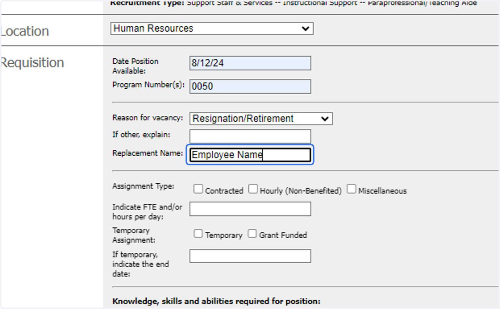Click the Requisition section heading
Screen dimensions: 500x309
(32, 63)
